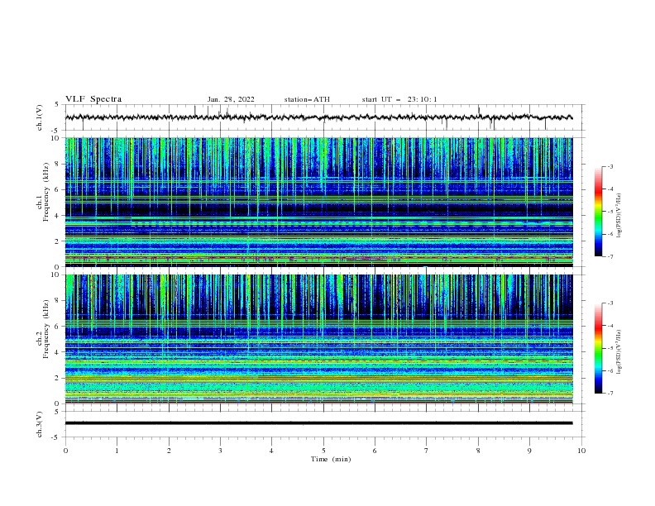Click the 0 minute tick on time axis
Viewport: 655px width, 506px height.
[65, 451]
